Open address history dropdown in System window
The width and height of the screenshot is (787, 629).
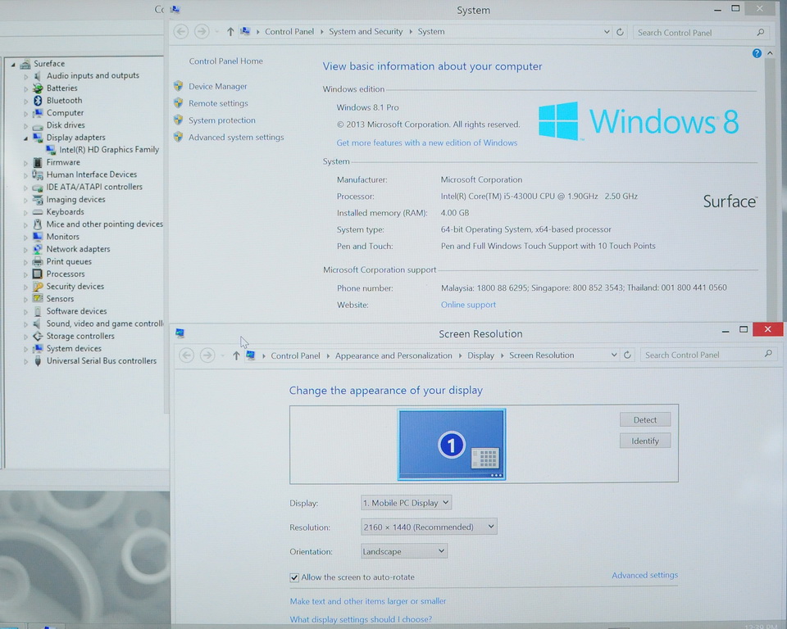607,32
